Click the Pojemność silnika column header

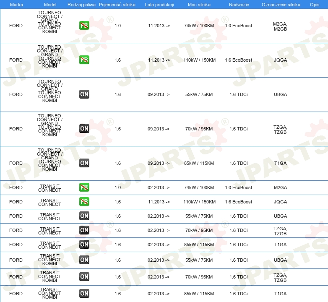coord(117,5)
